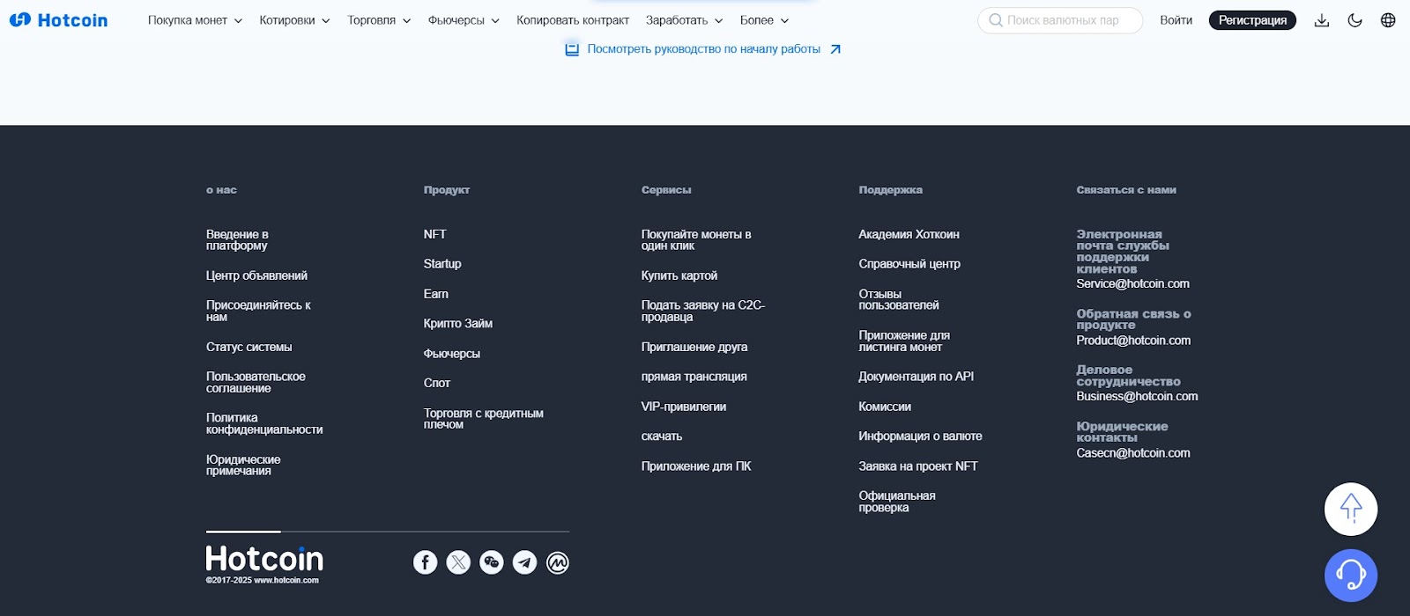Open Справочный центр link
This screenshot has width=1410, height=616.
point(909,264)
